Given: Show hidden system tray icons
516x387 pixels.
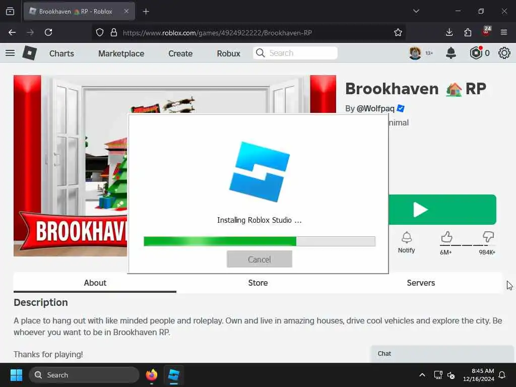Looking at the screenshot, I should [x=422, y=375].
